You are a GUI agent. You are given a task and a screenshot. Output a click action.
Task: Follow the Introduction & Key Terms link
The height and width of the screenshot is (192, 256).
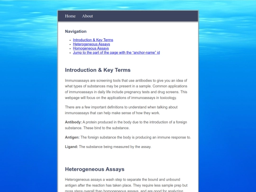pyautogui.click(x=93, y=40)
